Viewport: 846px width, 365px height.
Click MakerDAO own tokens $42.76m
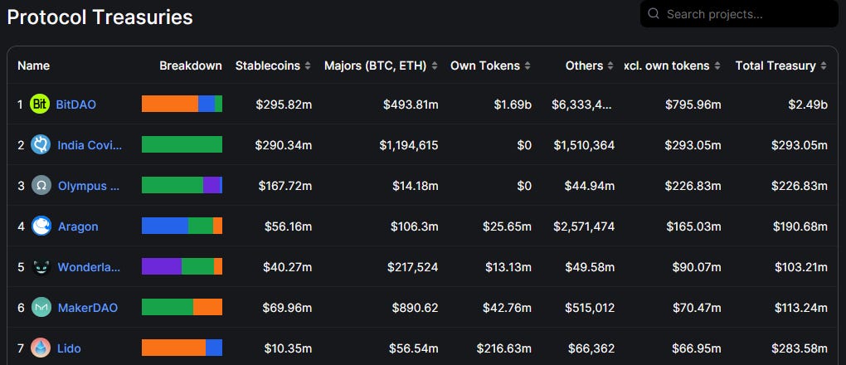tap(507, 309)
